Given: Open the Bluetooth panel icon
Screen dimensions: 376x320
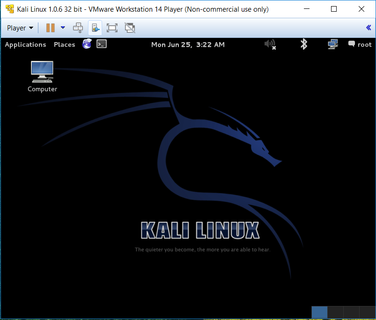Looking at the screenshot, I should click(x=303, y=44).
